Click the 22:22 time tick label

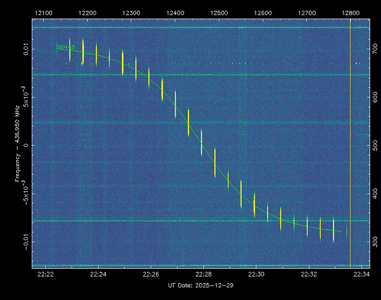point(46,275)
